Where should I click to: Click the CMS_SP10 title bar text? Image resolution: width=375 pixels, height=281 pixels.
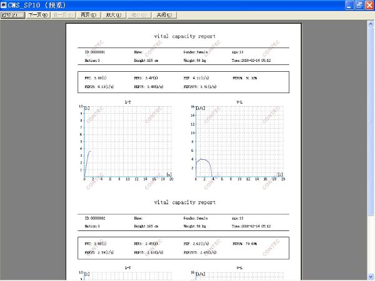(x=42, y=5)
